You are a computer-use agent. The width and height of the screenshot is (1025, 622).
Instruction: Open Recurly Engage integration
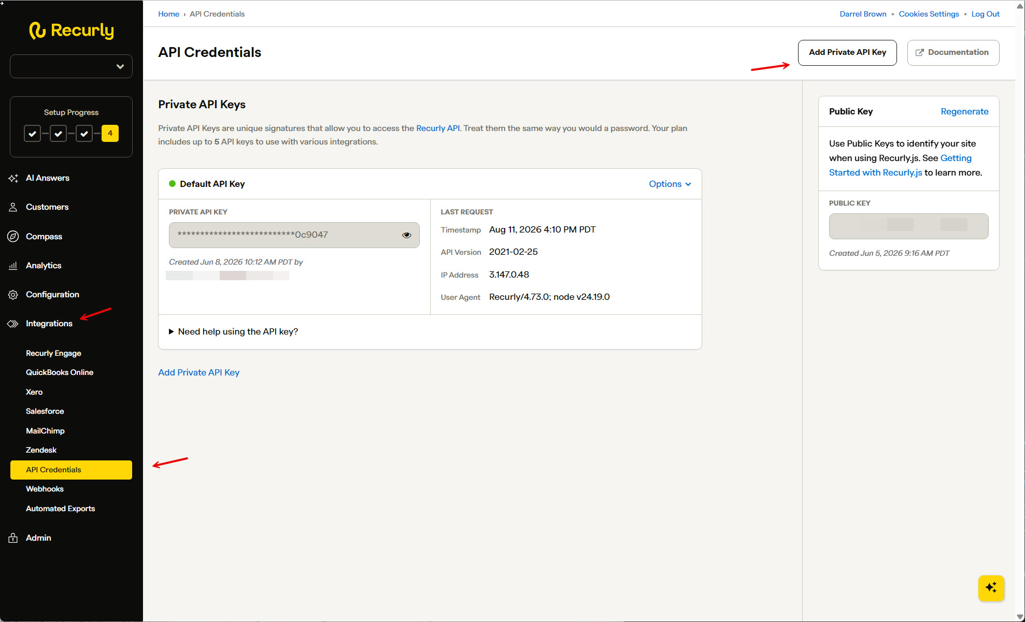point(53,353)
